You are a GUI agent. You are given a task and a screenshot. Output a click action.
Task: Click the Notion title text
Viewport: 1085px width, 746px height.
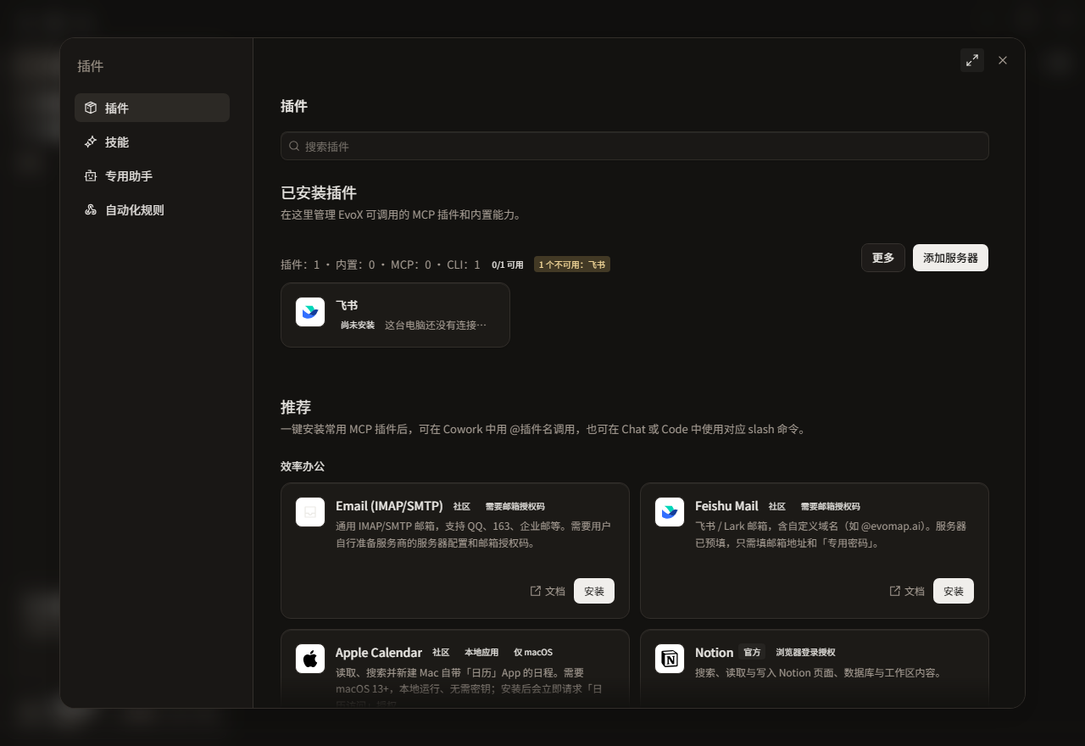point(714,653)
